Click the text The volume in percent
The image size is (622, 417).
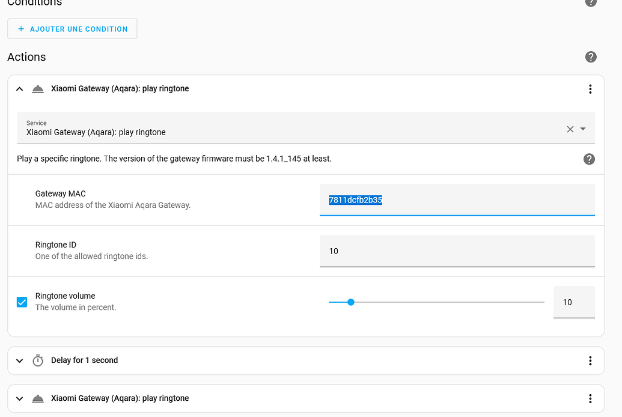pyautogui.click(x=75, y=308)
